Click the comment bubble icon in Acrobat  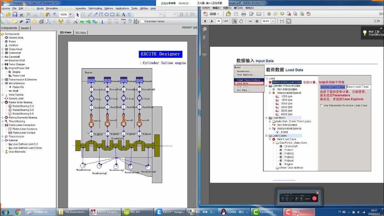tap(276, 14)
